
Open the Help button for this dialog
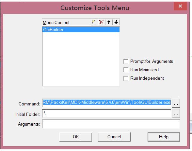click(164, 137)
